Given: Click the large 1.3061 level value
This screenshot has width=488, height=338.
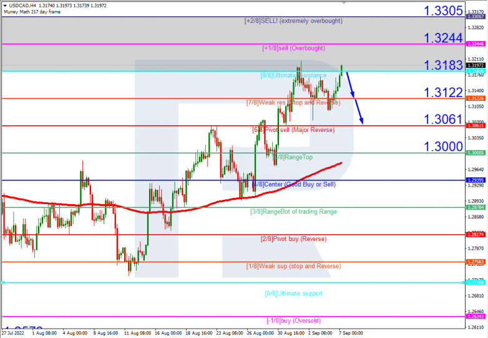Looking at the screenshot, I should (x=443, y=119).
